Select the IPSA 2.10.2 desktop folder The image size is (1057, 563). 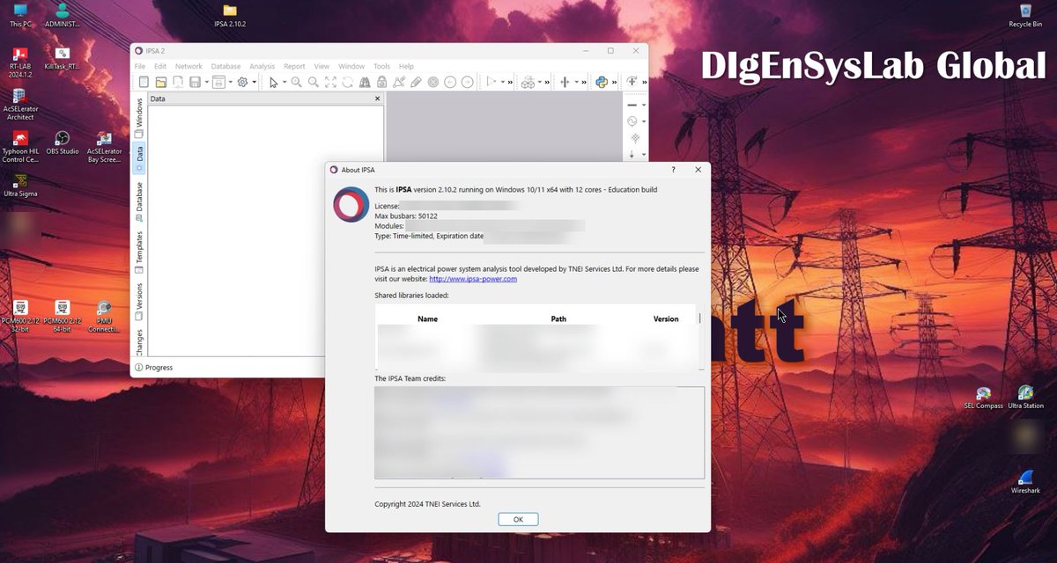tap(230, 16)
